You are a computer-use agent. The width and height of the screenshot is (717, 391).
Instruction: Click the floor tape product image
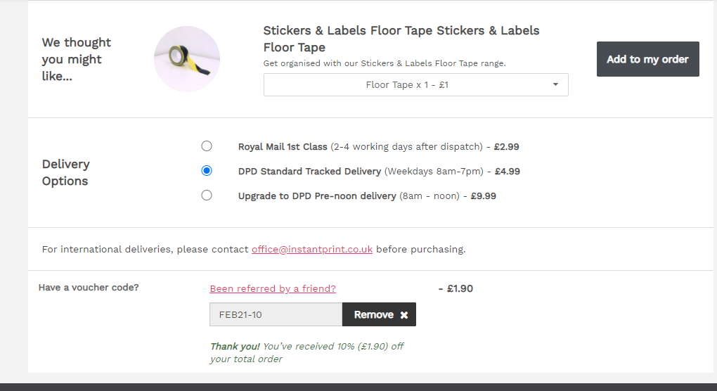point(187,59)
